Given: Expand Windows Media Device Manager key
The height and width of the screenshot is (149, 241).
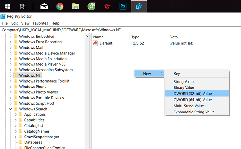Looking at the screenshot, I should tap(10, 53).
